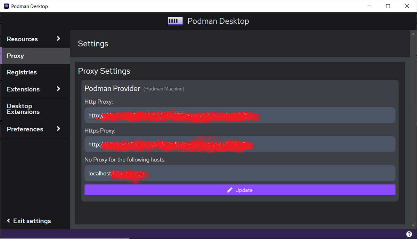Screen dimensions: 417x239
Task: Maximize the Podman Desktop window
Action: point(388,6)
